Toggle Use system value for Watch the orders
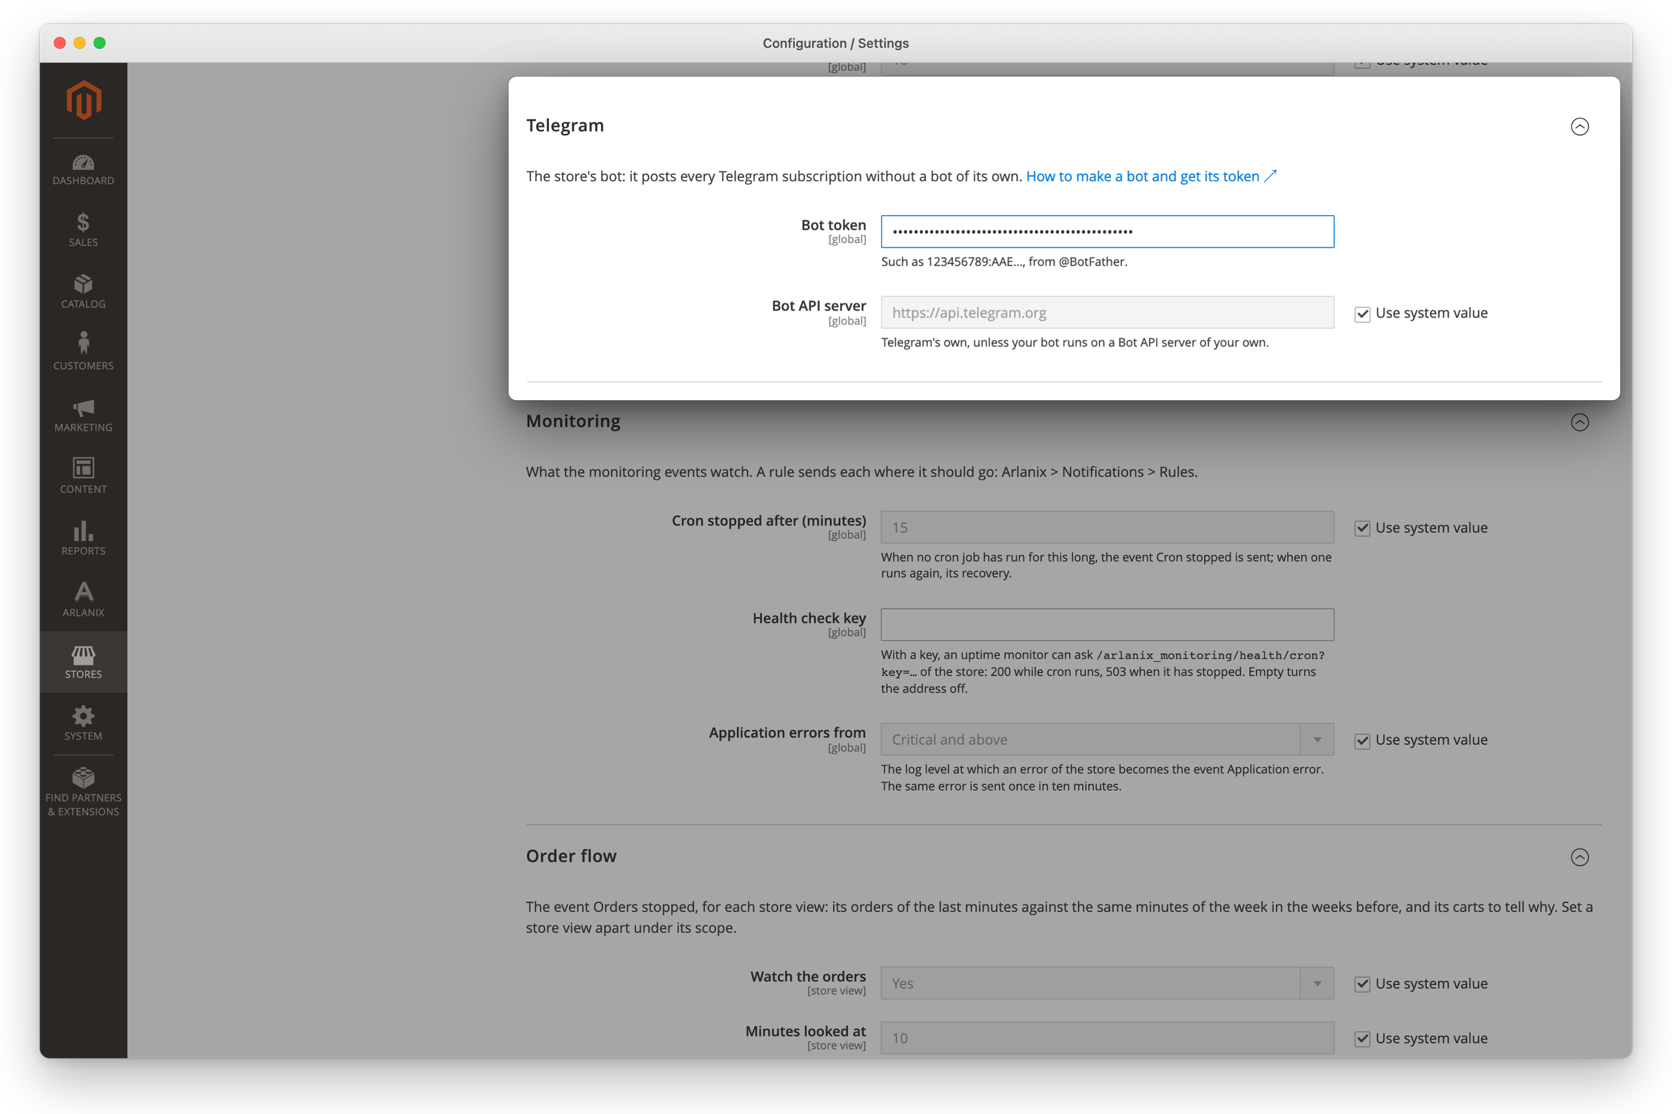The width and height of the screenshot is (1672, 1114). coord(1361,985)
